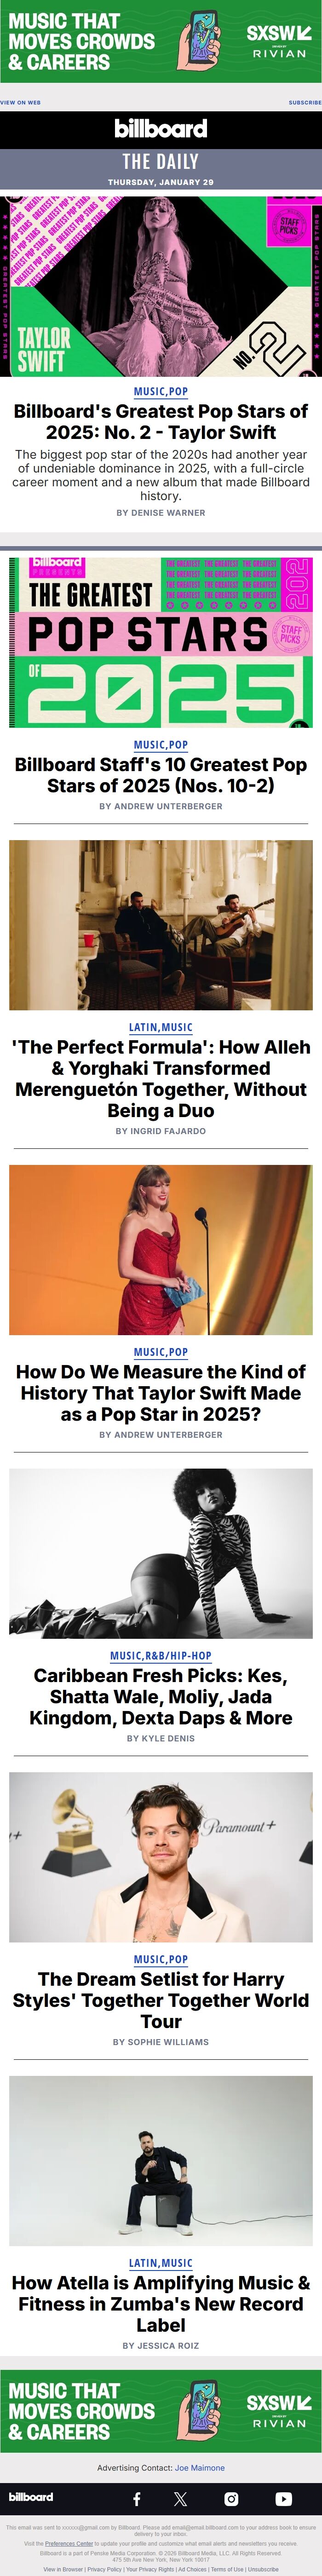Open Billboard's YouTube icon
This screenshot has width=322, height=2576.
click(x=283, y=2498)
